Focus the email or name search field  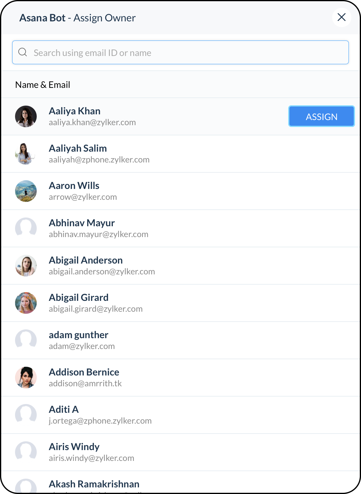point(180,52)
